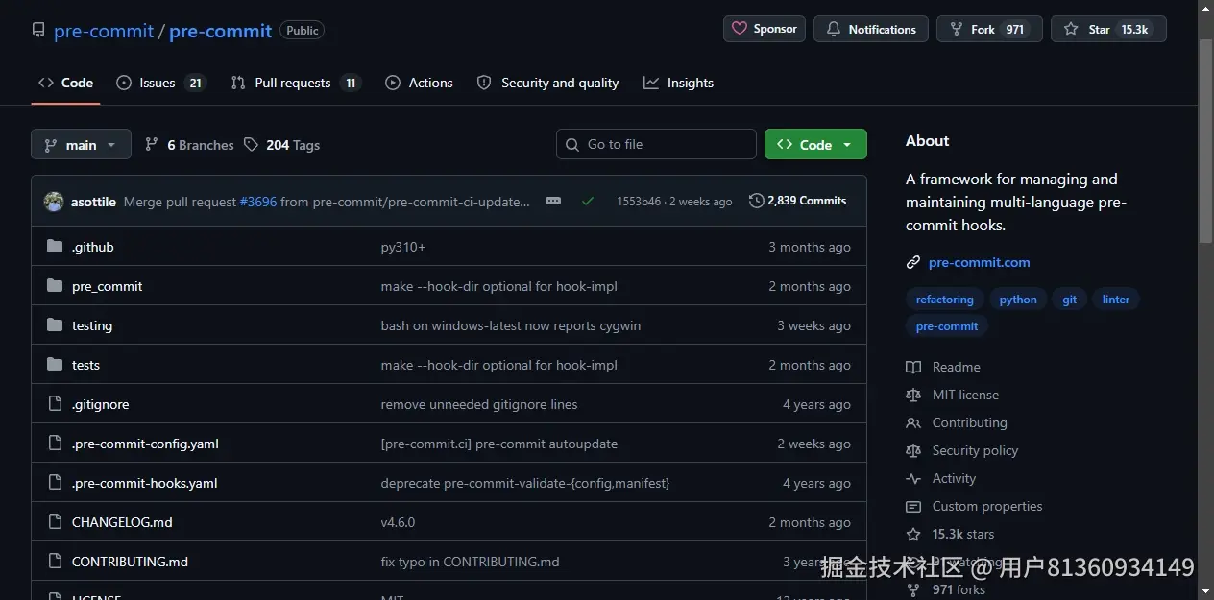This screenshot has height=600, width=1214.
Task: Focus the Go to file search field
Action: 656,144
